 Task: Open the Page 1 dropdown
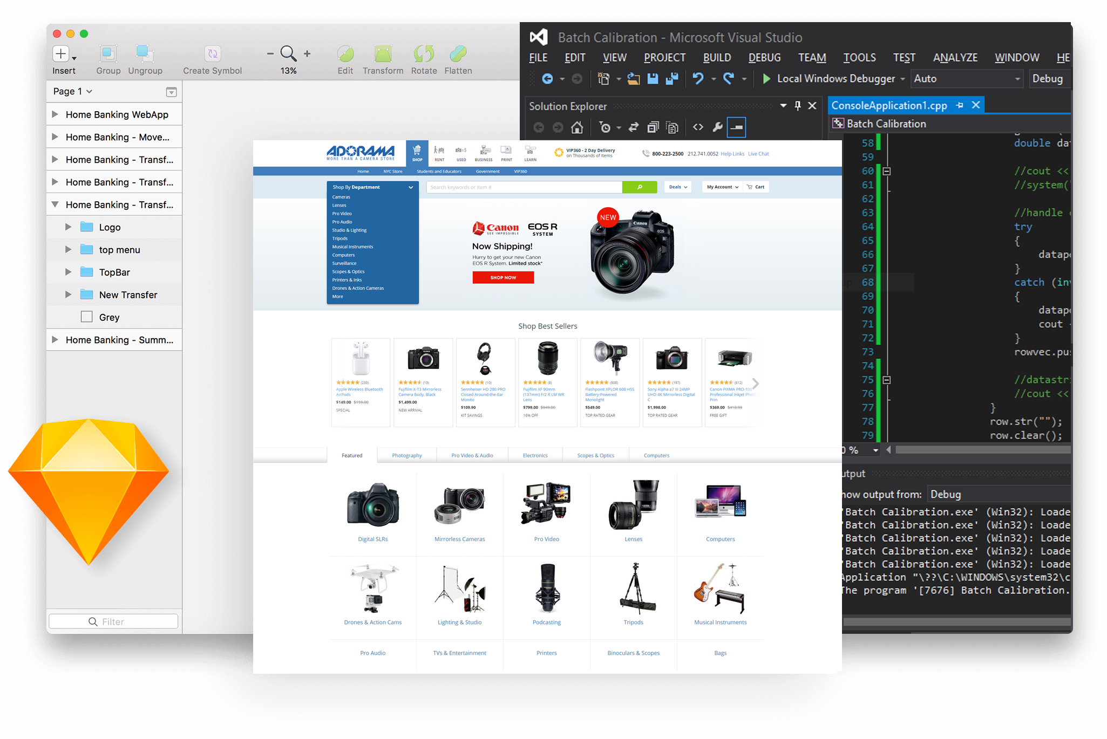(73, 92)
